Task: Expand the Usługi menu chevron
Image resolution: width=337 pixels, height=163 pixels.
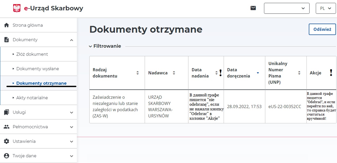Action: tap(71, 112)
